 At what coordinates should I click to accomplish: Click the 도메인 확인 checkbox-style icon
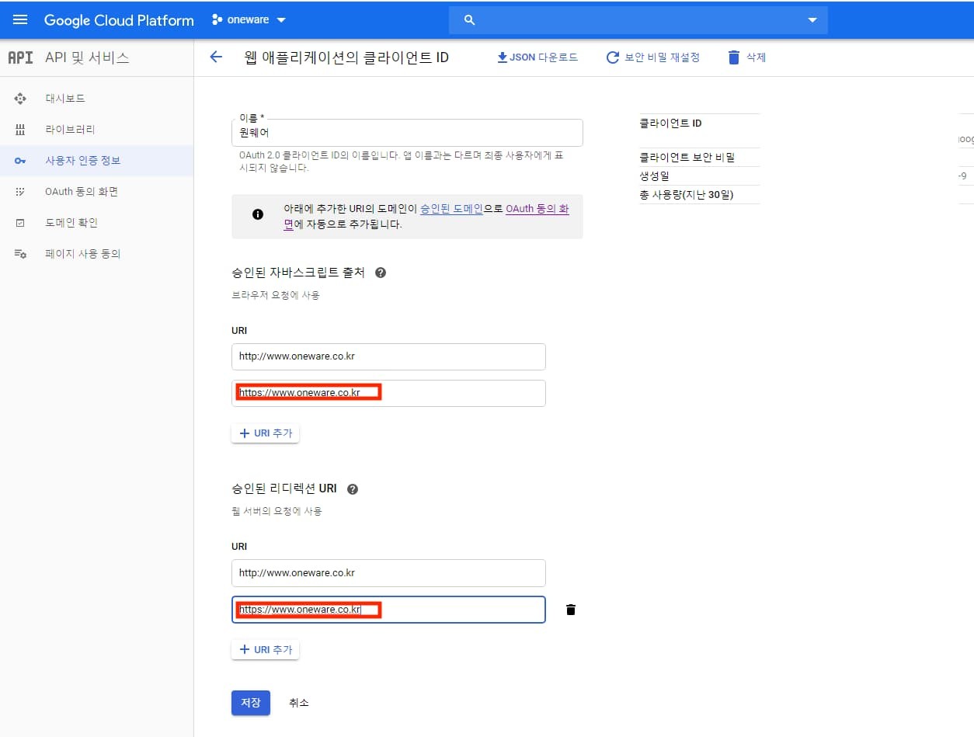20,223
